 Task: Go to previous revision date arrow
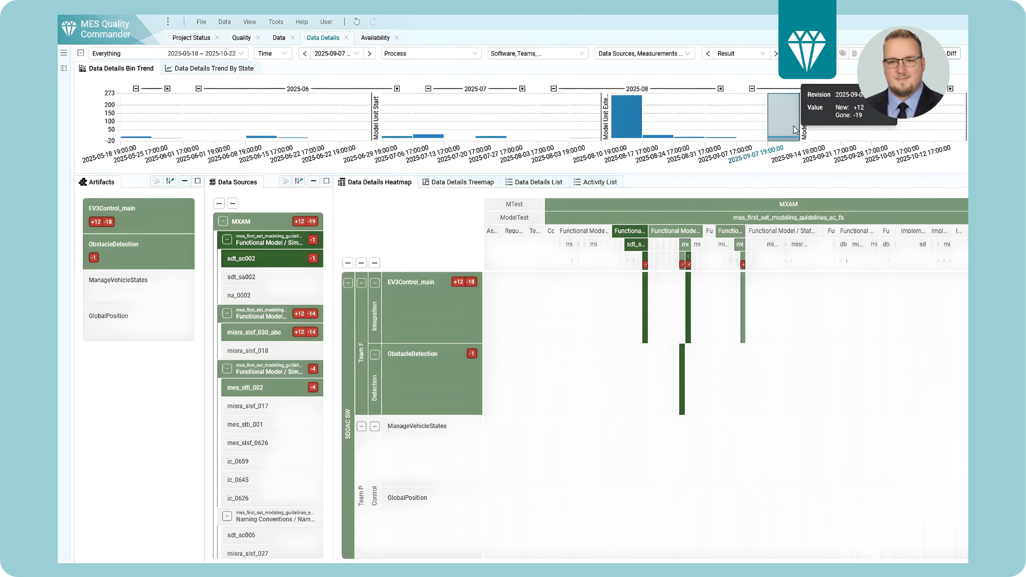[x=305, y=53]
